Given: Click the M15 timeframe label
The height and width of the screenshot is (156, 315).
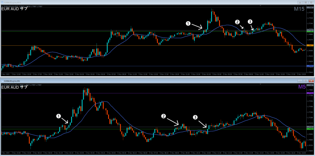Looking at the screenshot, I should click(x=299, y=9).
